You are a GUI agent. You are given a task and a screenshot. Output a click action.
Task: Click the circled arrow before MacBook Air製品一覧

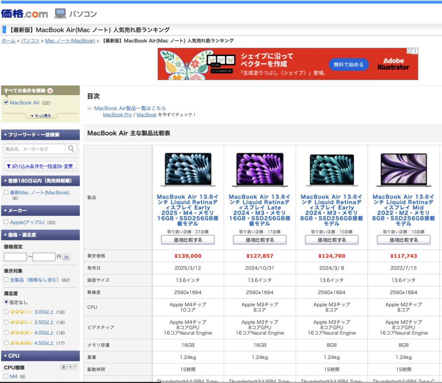click(x=90, y=109)
